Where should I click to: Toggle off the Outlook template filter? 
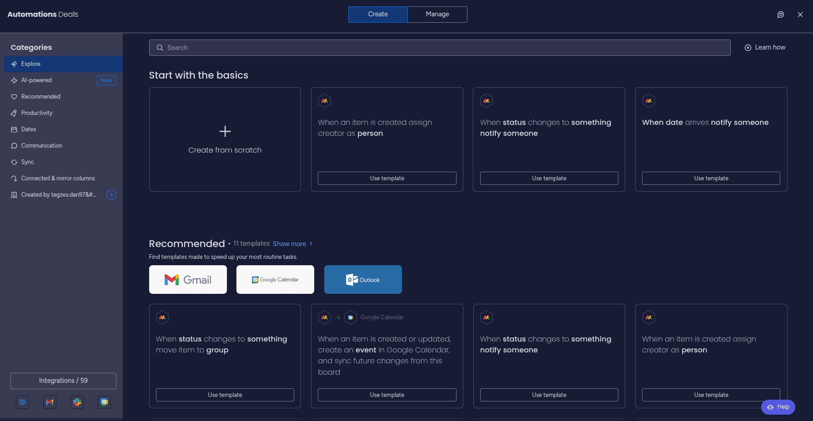point(362,279)
